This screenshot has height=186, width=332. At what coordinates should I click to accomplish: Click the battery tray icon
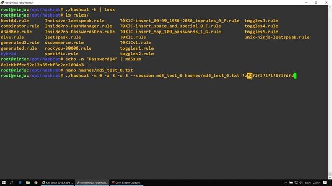pyautogui.click(x=291, y=182)
